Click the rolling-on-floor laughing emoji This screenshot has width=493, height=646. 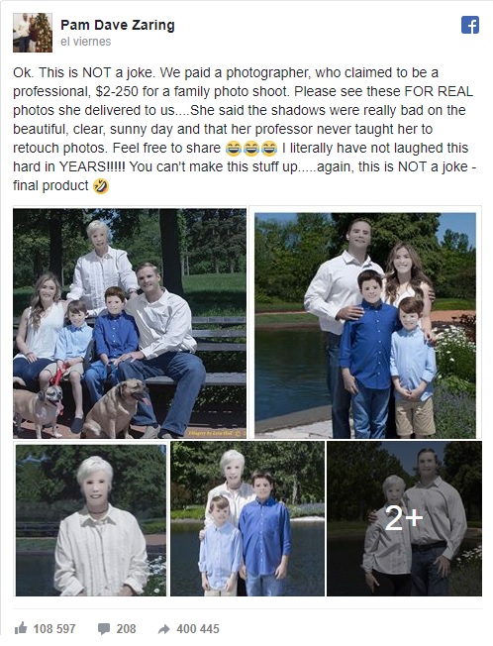coord(101,186)
